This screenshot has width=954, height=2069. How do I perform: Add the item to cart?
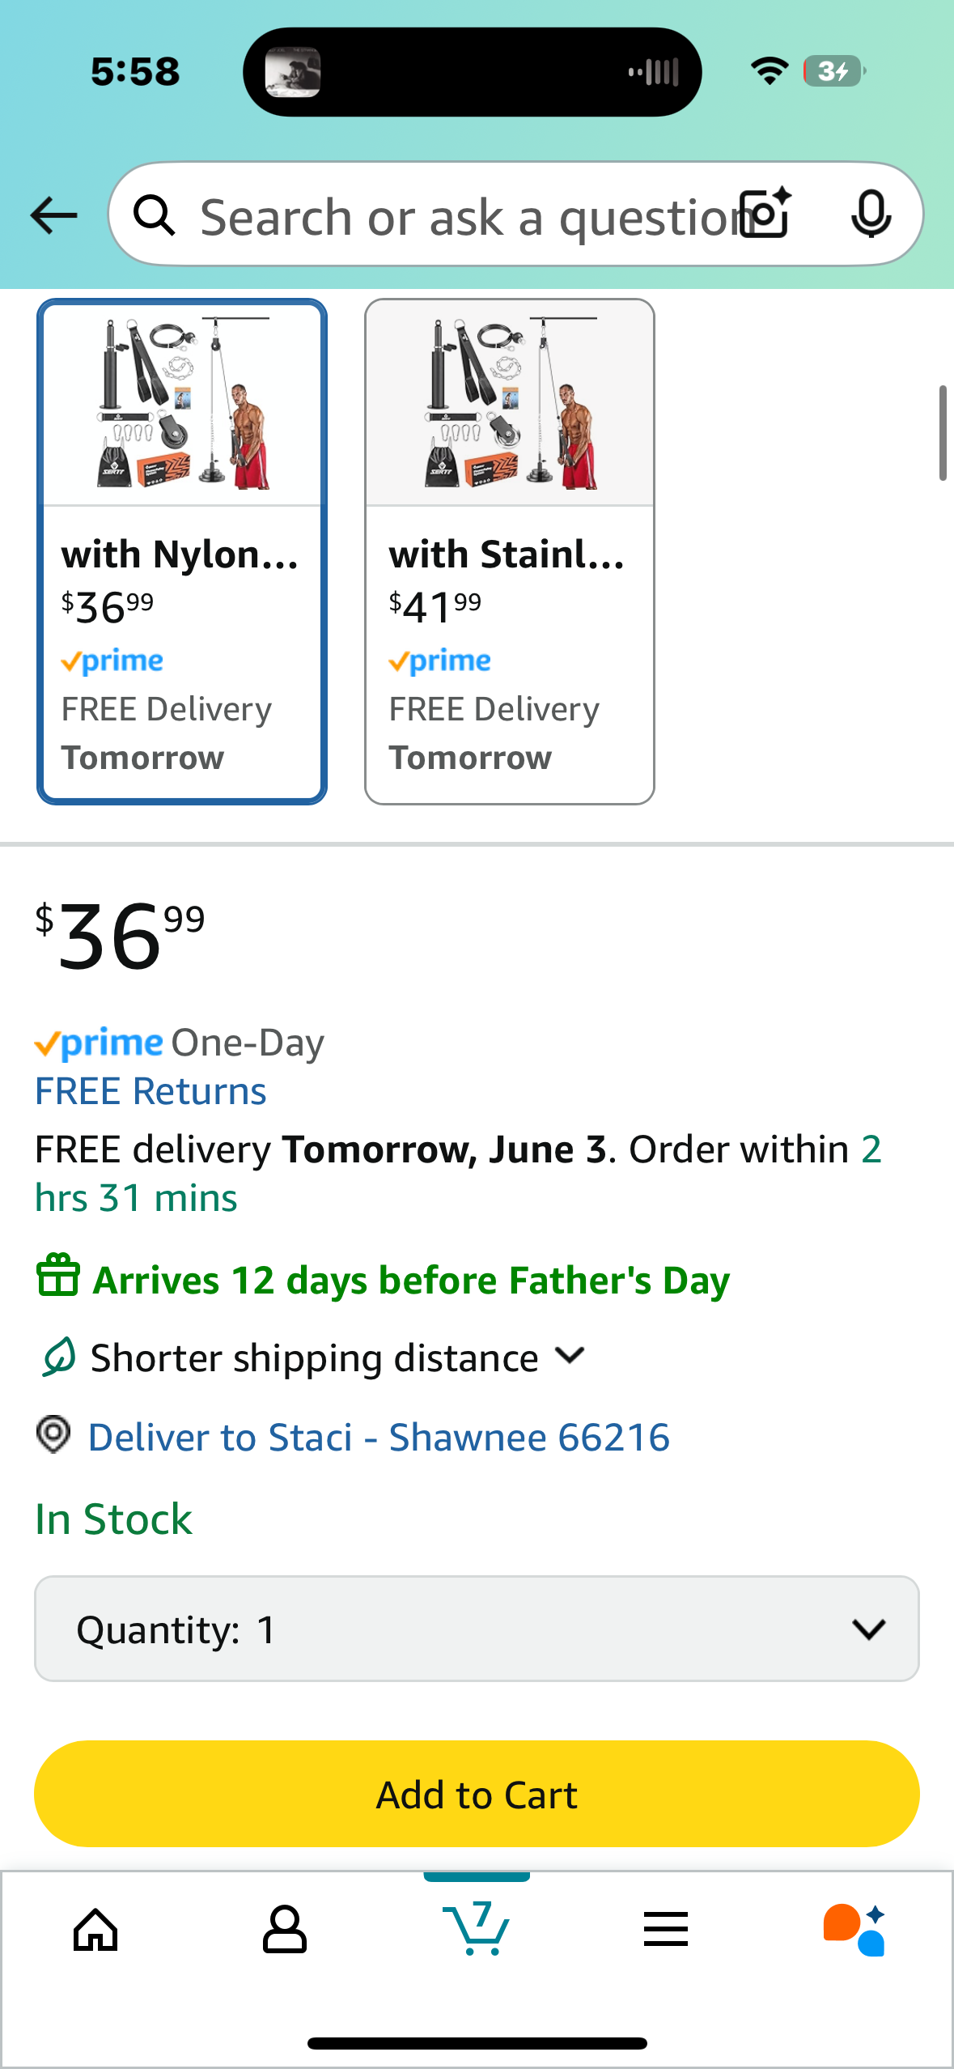point(477,1794)
